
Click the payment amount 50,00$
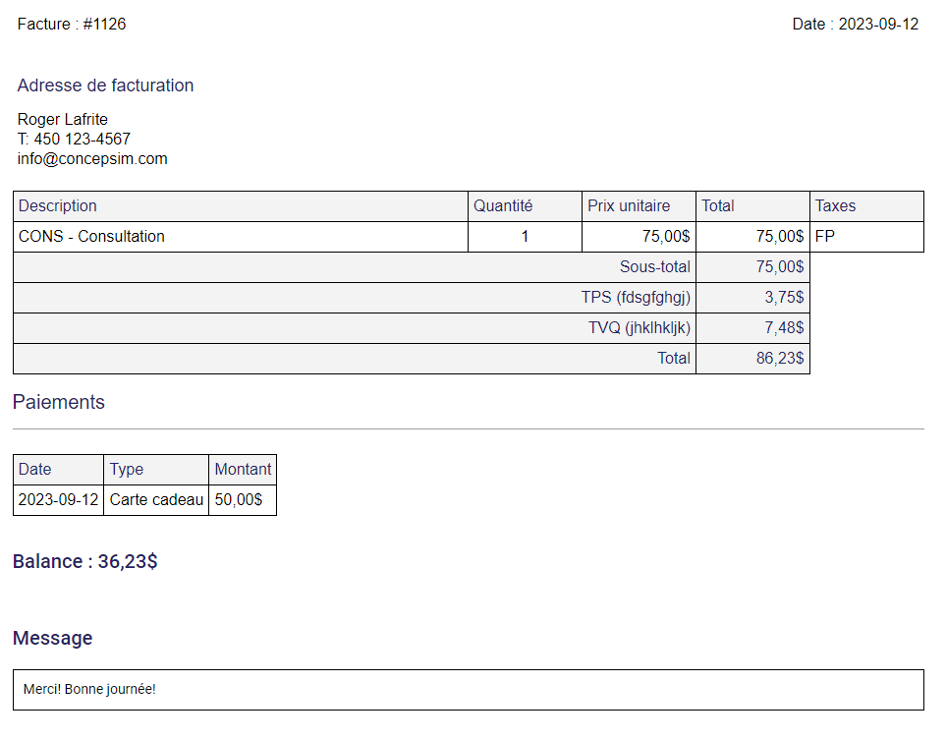pyautogui.click(x=239, y=500)
